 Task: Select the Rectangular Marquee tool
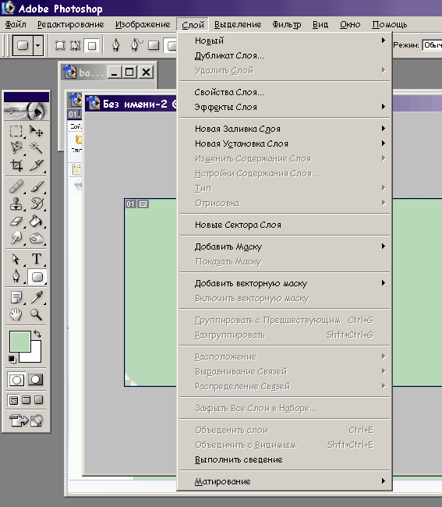16,131
